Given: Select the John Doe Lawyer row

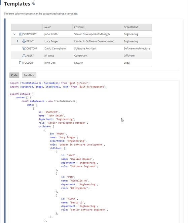Looking at the screenshot, I should tap(81, 63).
